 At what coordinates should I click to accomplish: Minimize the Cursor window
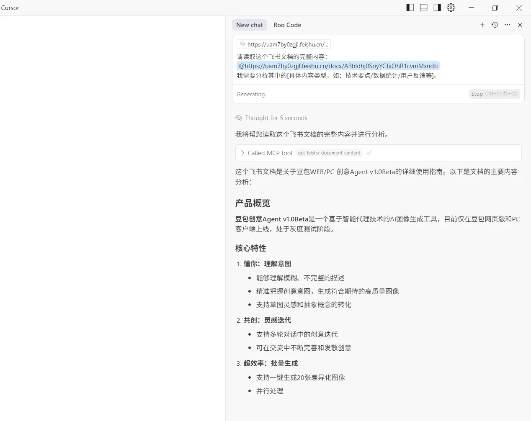[x=471, y=8]
